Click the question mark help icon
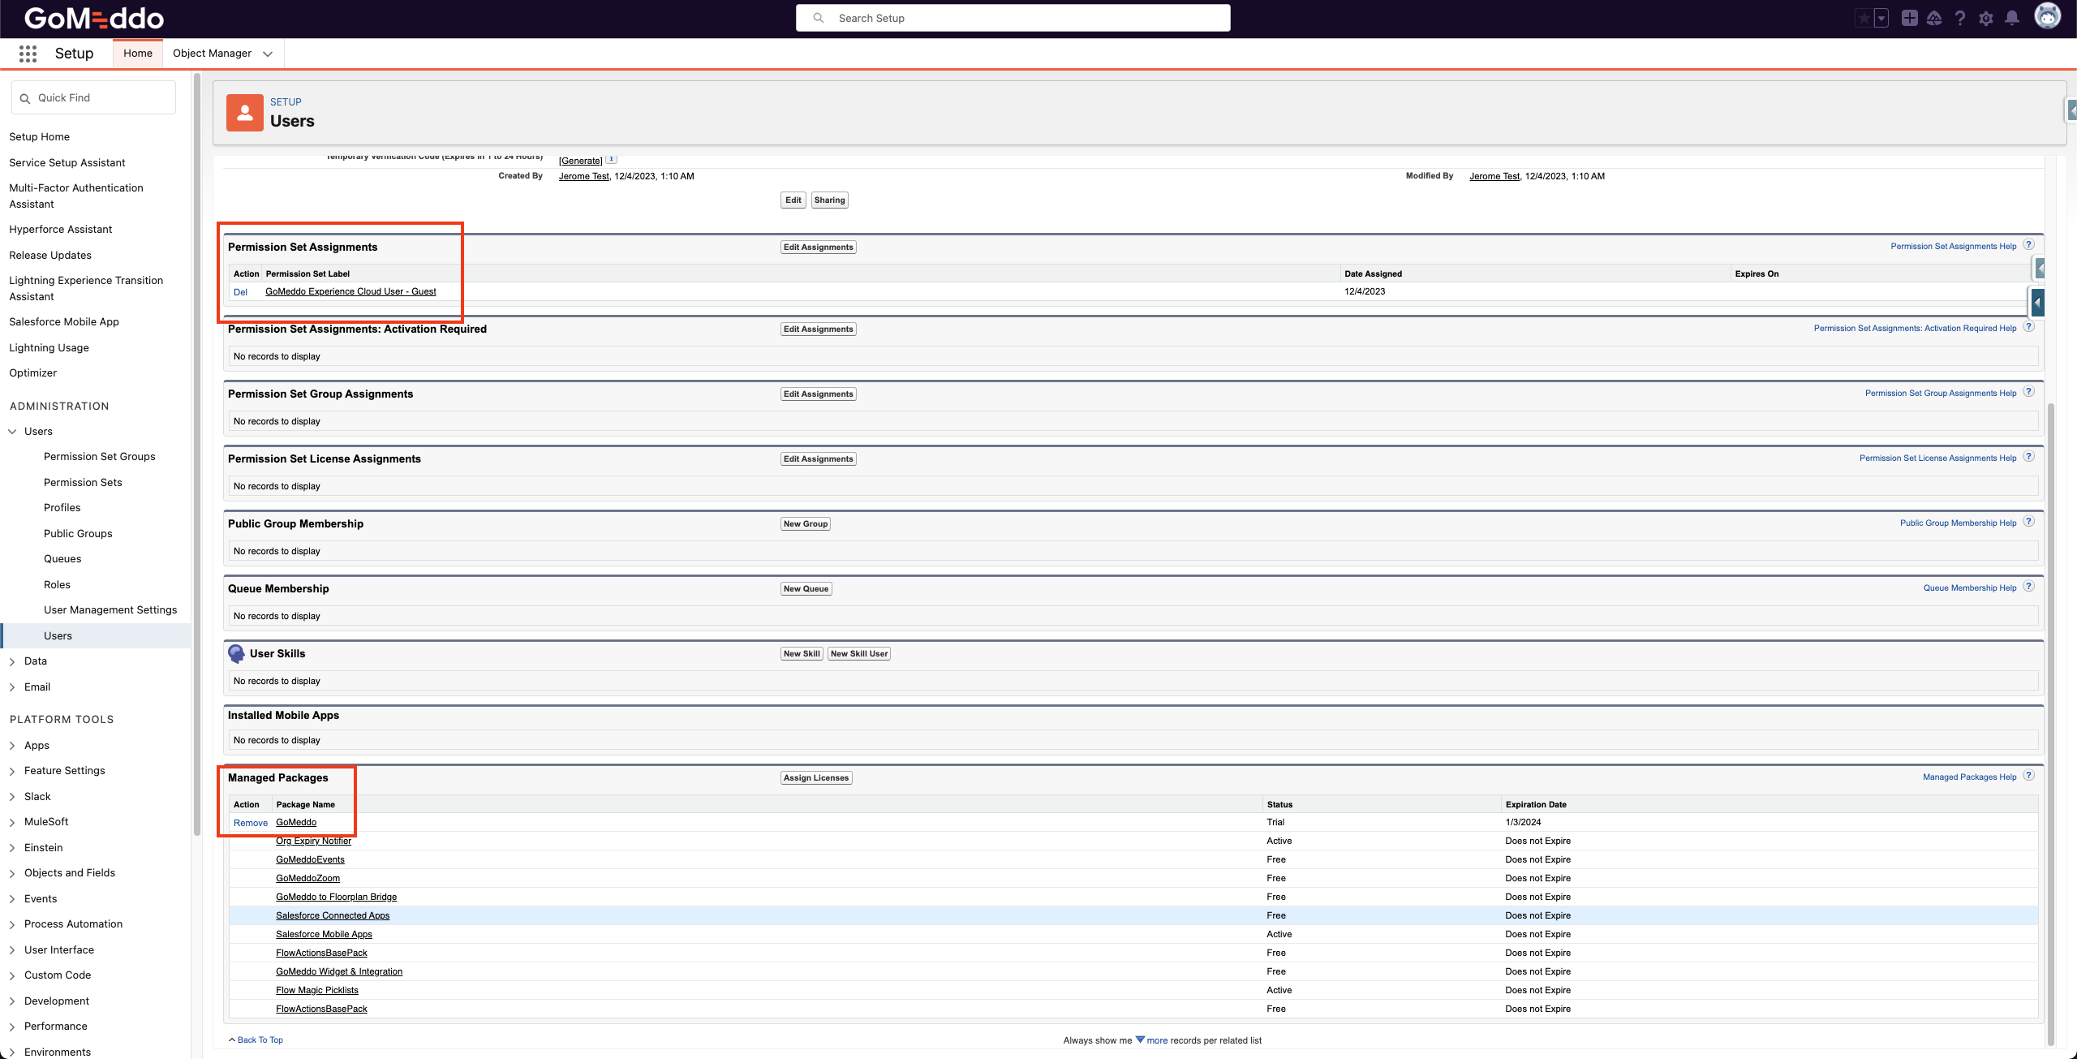 tap(1960, 17)
